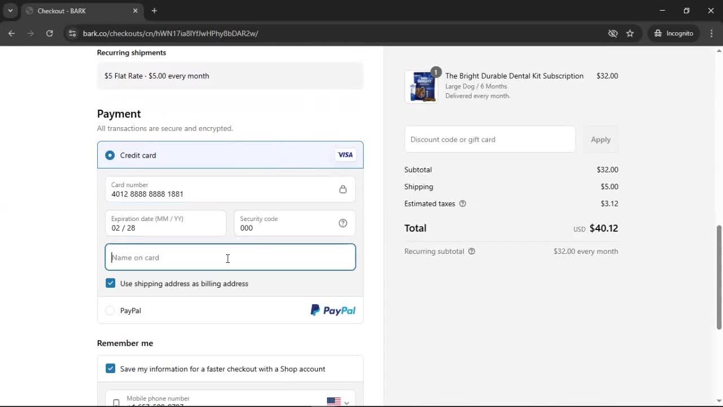This screenshot has height=407, width=723.
Task: Click the Name on card field
Action: pyautogui.click(x=230, y=257)
